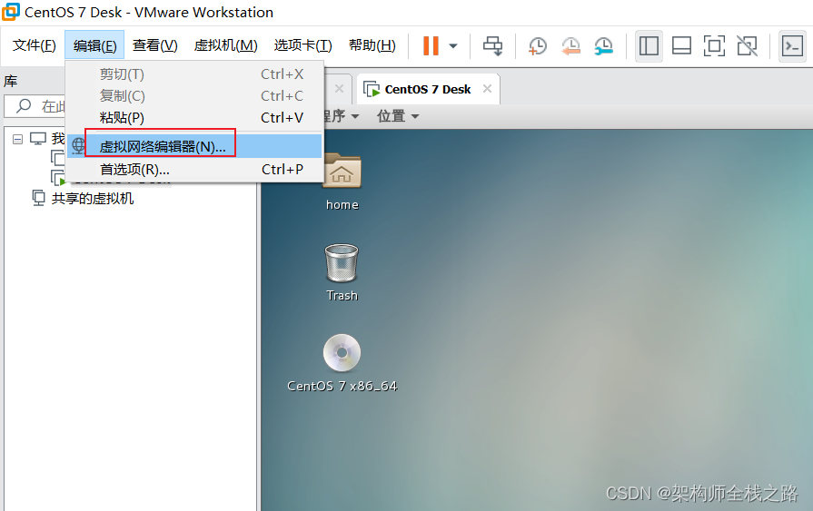
Task: Open the 查看(V) menu
Action: (155, 45)
